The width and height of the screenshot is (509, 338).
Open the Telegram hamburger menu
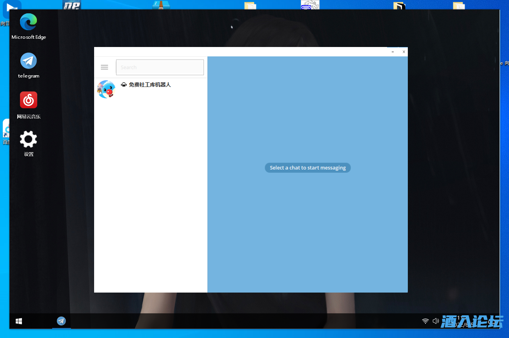[104, 67]
